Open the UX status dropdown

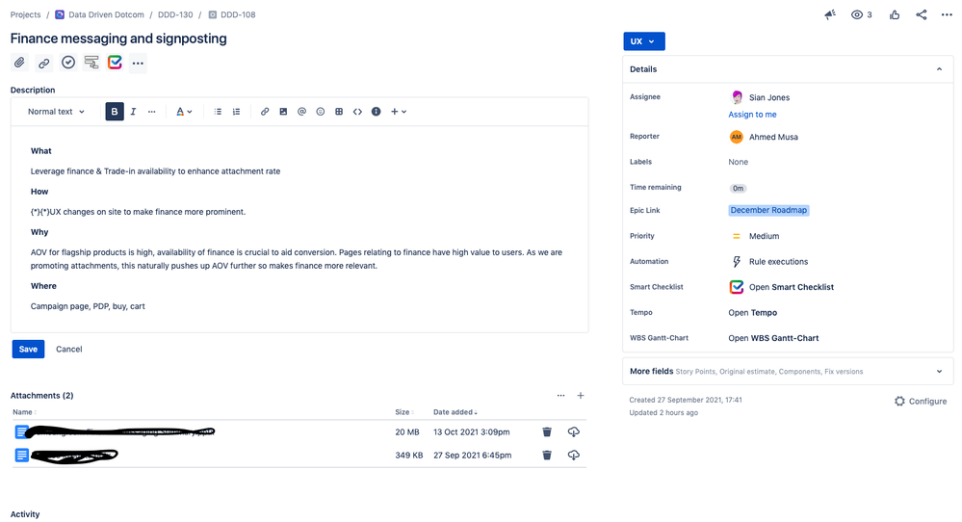pos(643,41)
